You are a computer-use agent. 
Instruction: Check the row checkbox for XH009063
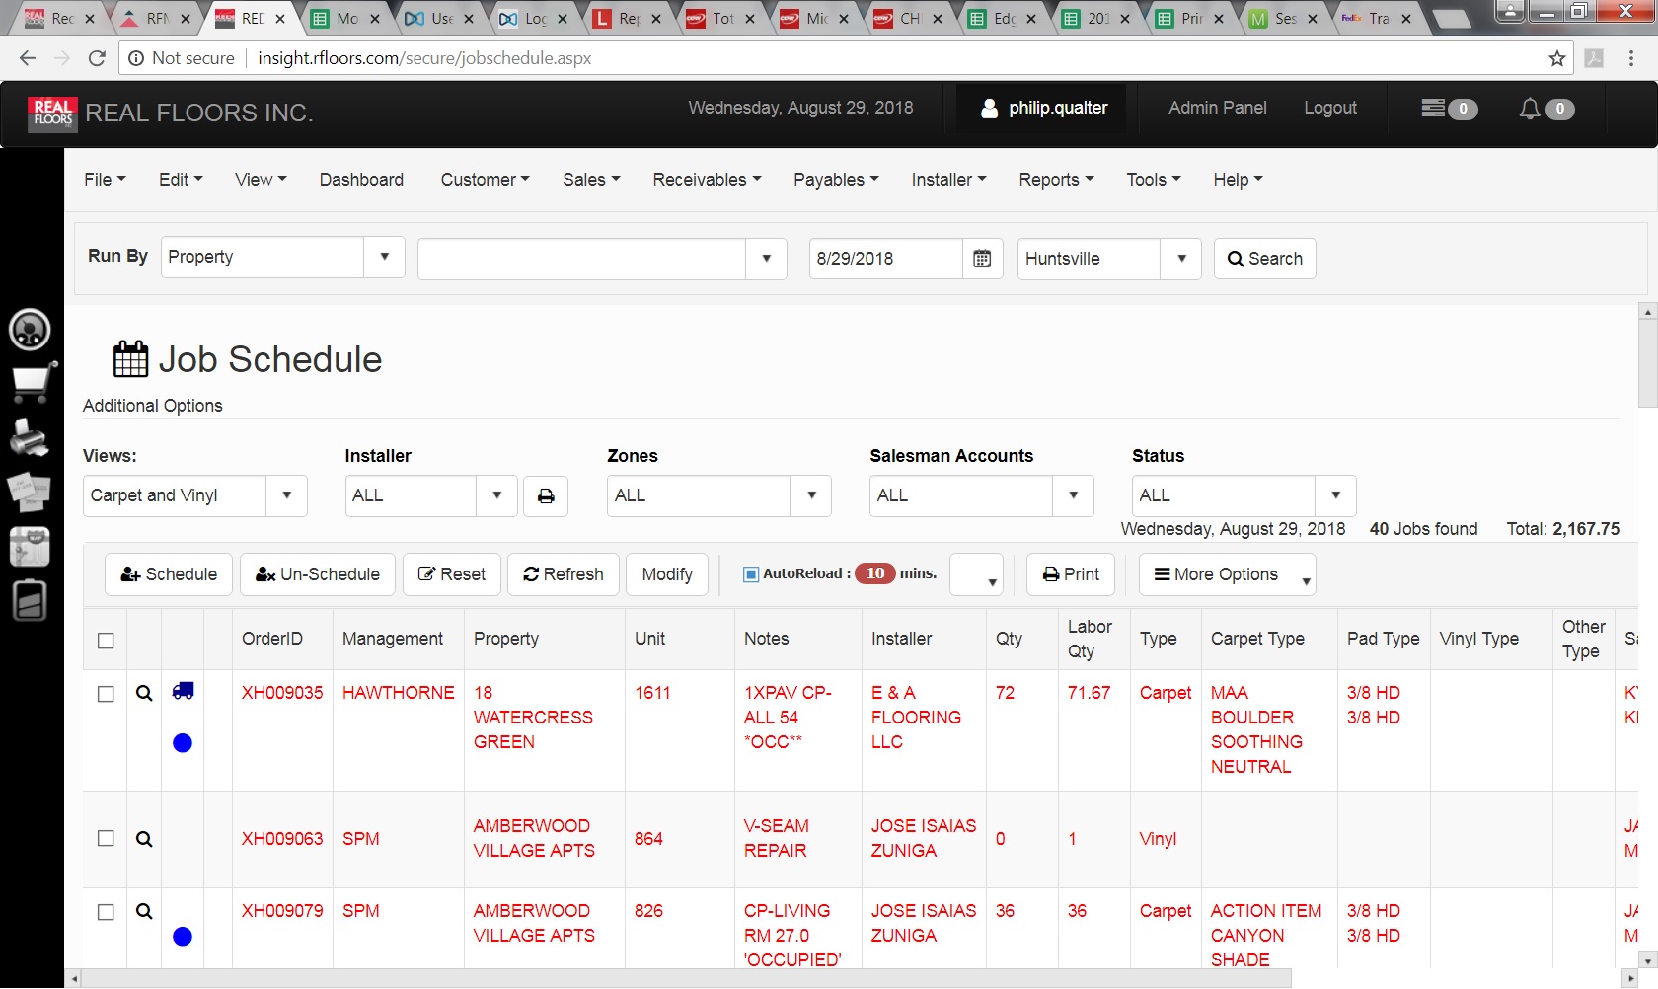click(x=107, y=838)
